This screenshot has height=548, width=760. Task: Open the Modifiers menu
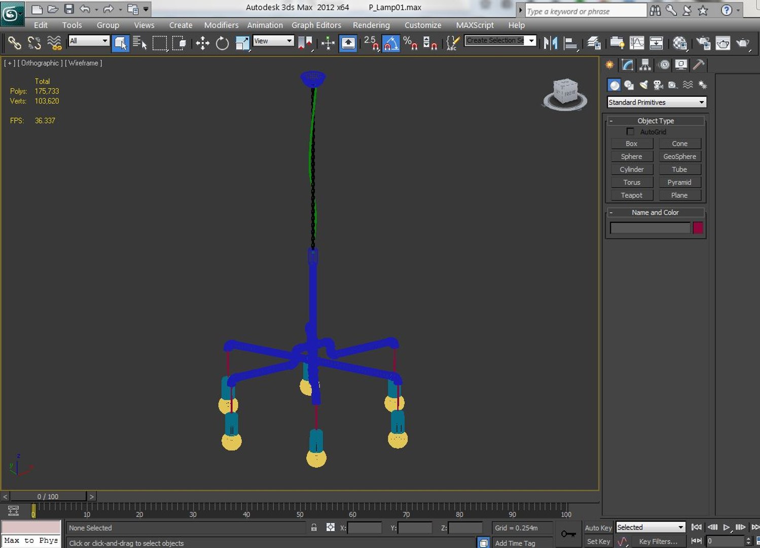(221, 25)
